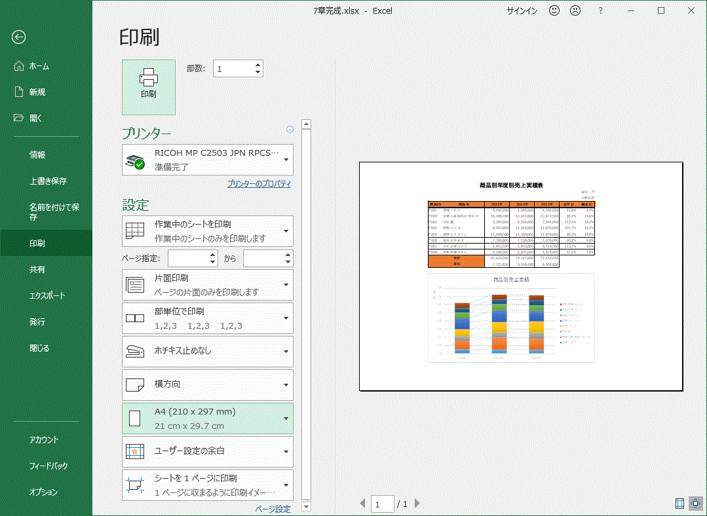Screen dimensions: 707x516
Task: Open オプション in the backstage menu
Action: (46, 492)
